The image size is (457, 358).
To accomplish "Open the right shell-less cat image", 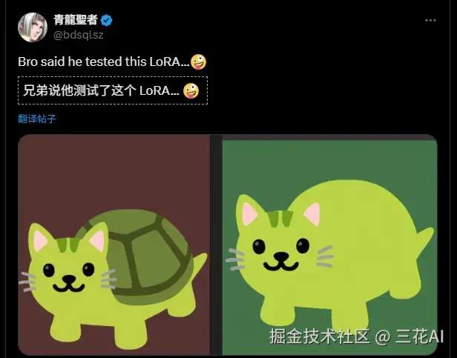I will [329, 248].
